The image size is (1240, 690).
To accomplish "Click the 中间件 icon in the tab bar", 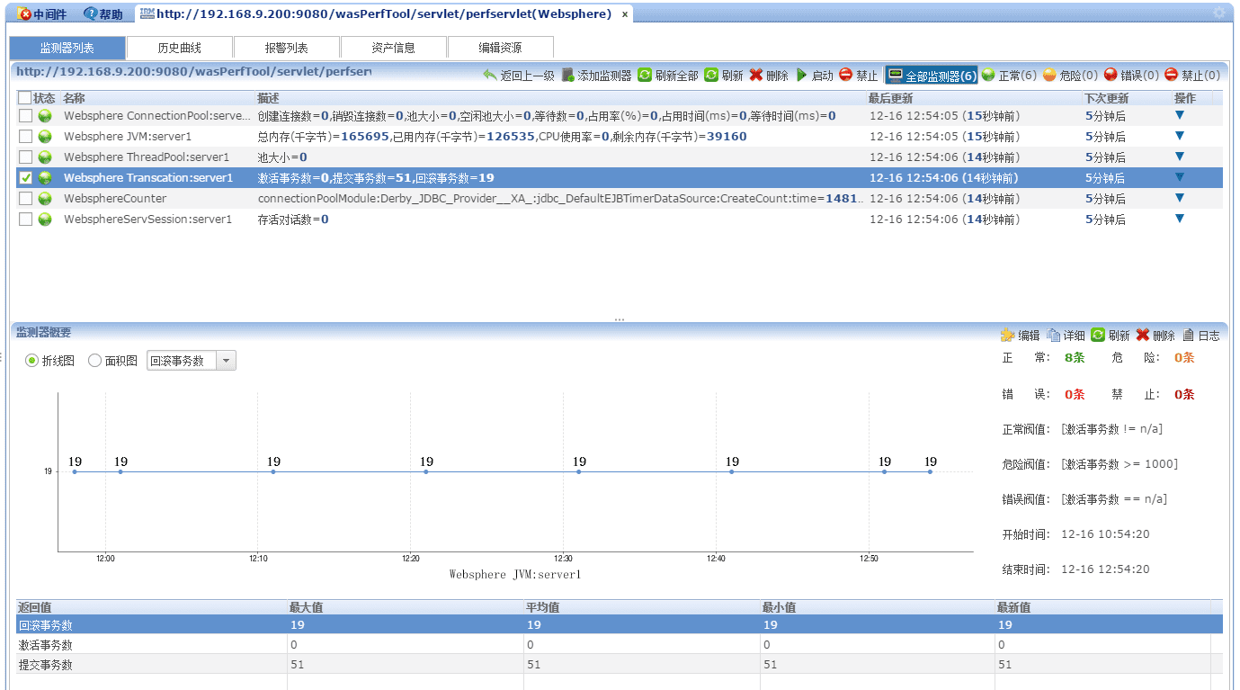I will (x=25, y=14).
